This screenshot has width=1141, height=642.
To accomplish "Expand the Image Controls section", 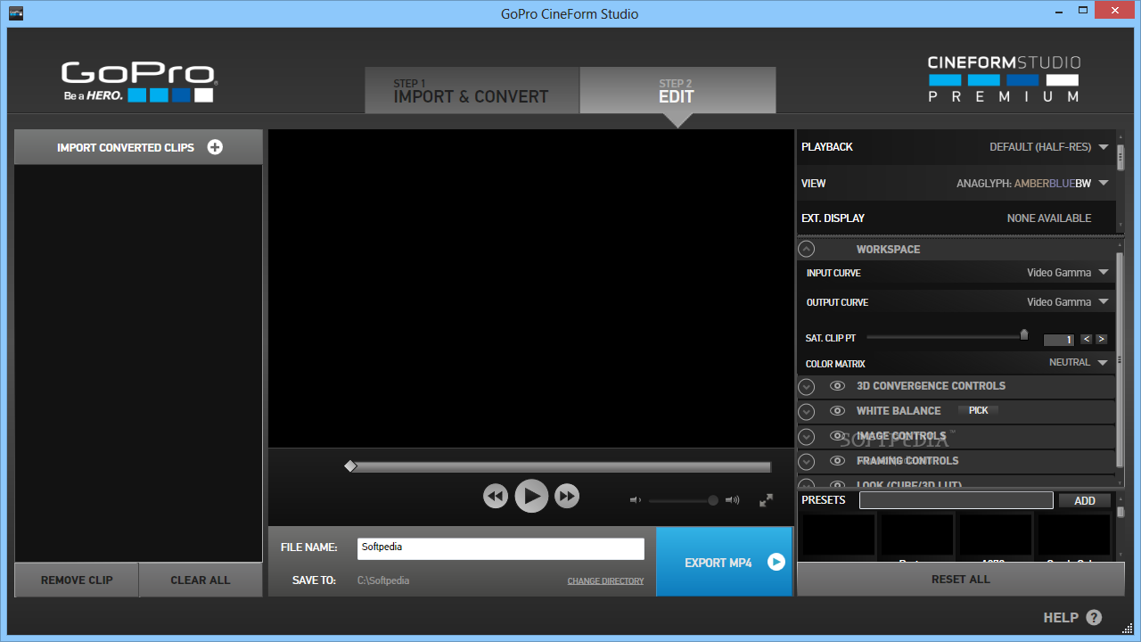I will 806,436.
